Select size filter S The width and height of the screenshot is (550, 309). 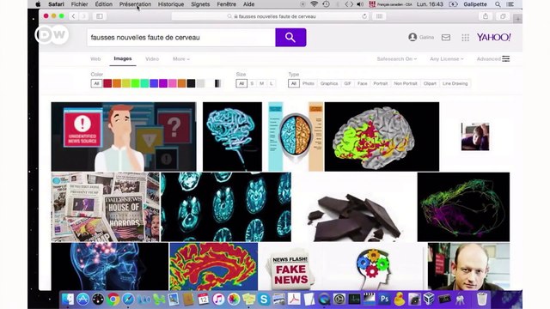252,83
